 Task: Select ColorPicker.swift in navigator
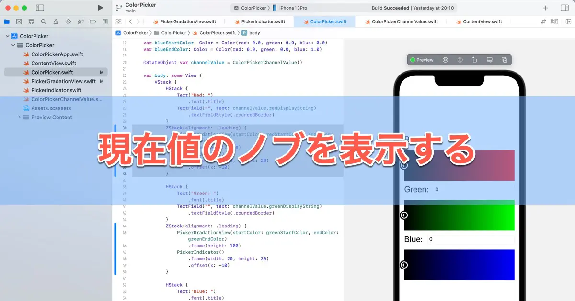pyautogui.click(x=56, y=72)
